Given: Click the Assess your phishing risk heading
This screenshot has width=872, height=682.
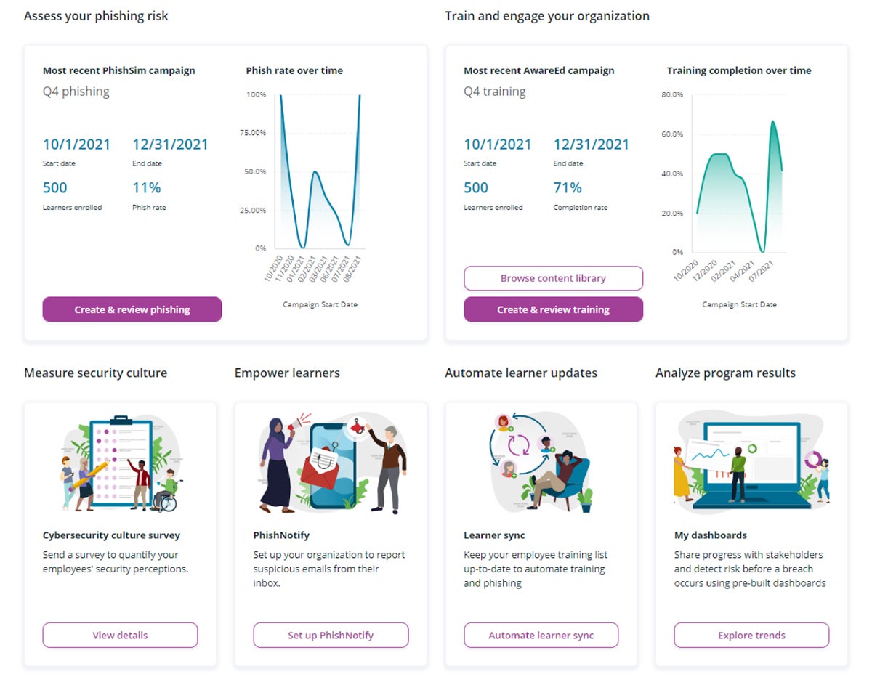Looking at the screenshot, I should coord(96,15).
